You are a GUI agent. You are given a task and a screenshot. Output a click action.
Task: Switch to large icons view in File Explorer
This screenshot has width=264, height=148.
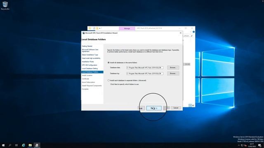193,106
